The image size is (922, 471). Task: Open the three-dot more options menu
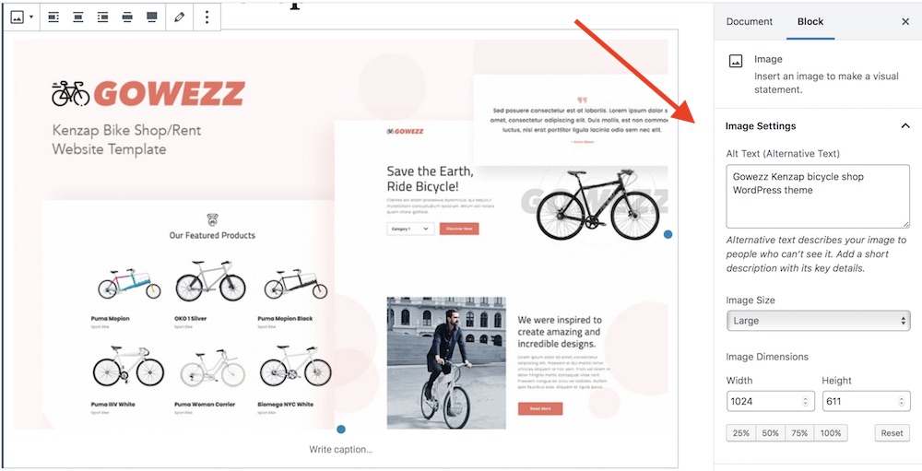207,18
